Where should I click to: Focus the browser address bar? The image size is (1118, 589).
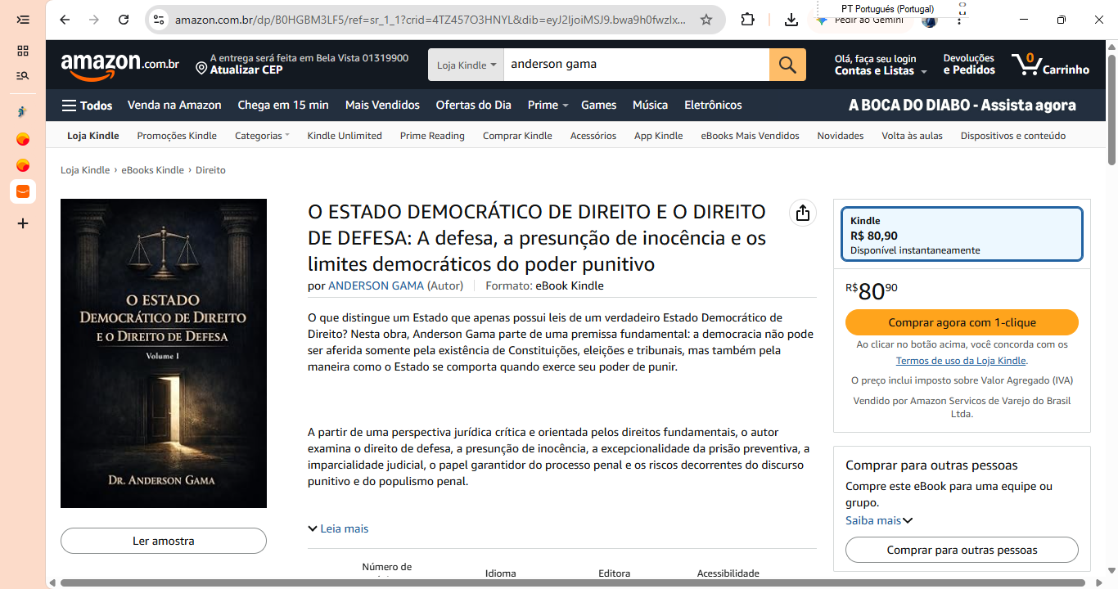click(430, 20)
